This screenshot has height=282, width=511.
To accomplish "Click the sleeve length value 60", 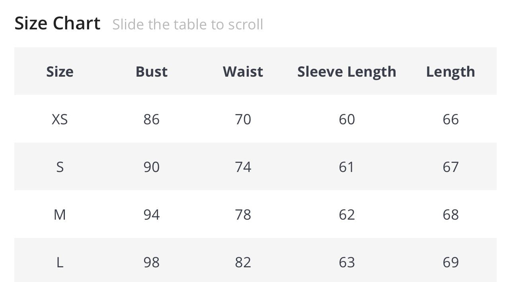I will point(347,119).
